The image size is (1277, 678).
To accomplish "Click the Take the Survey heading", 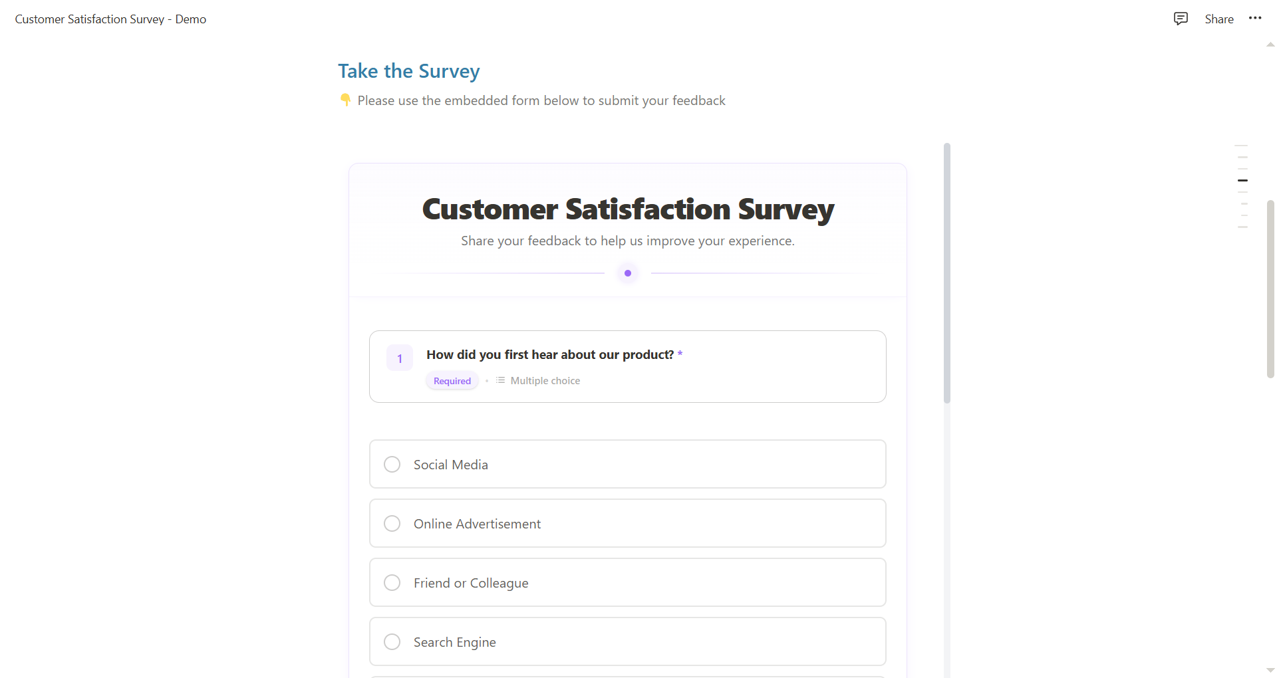I will coord(408,71).
